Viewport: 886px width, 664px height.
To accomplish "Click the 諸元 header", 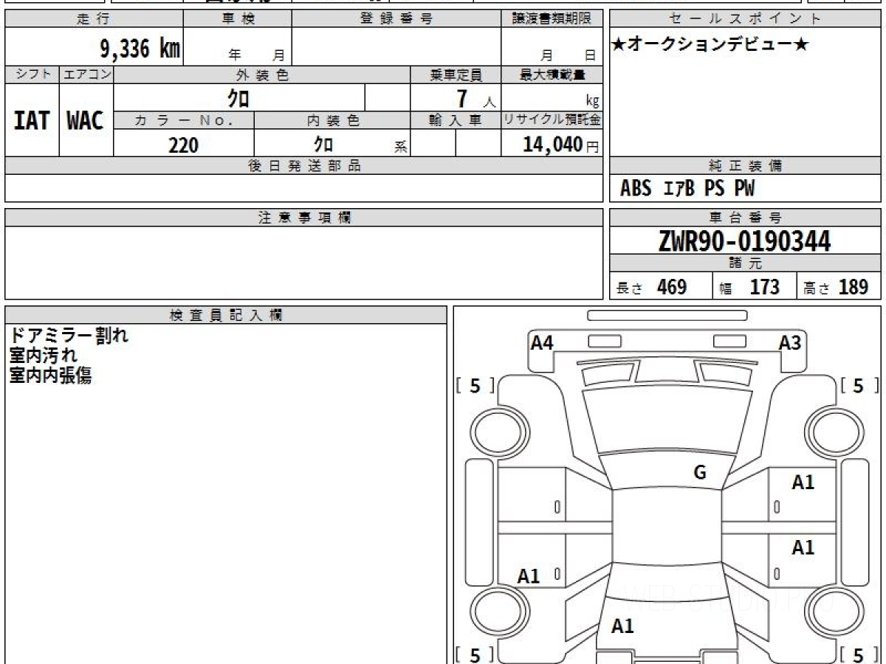I will pos(746,263).
